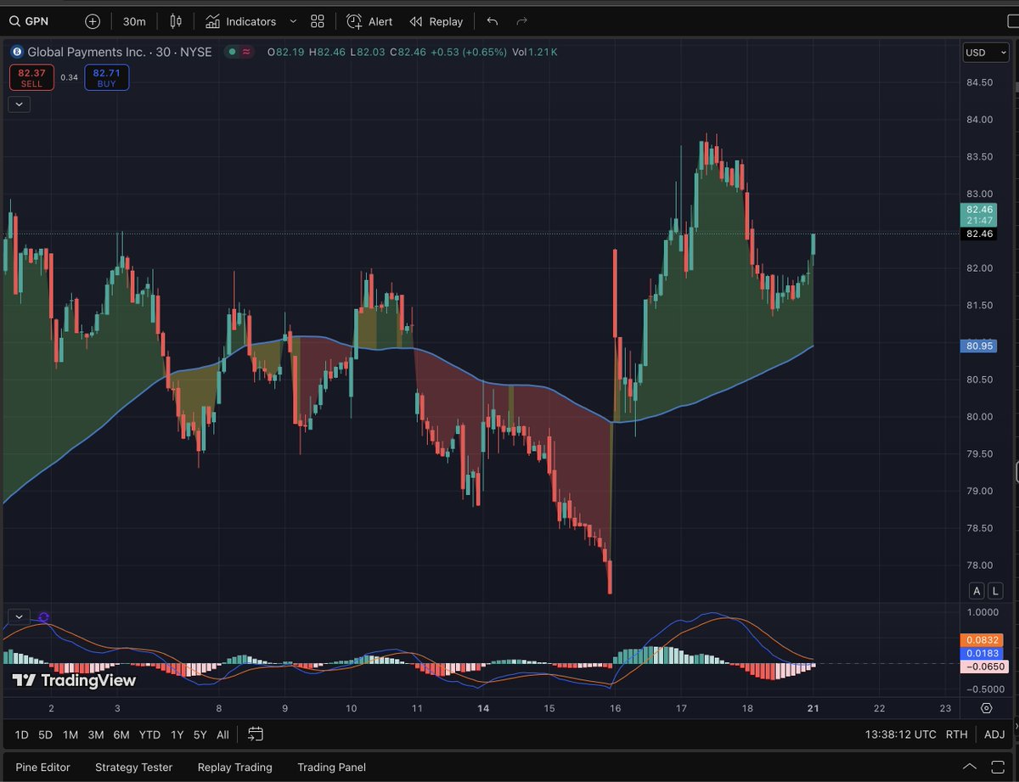Click the date label 14 on time axis
1019x782 pixels.
point(483,707)
